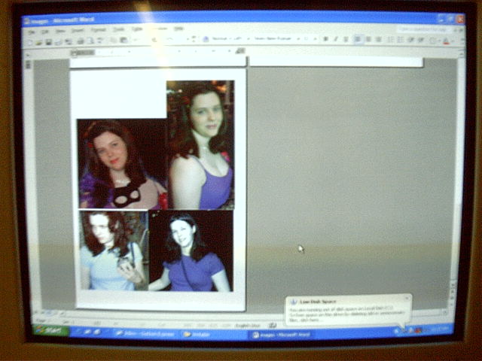
Task: Select the photo of woman in purple tank top
Action: [200, 145]
